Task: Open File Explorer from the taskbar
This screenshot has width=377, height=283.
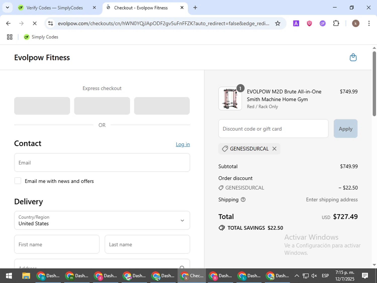Action: (x=26, y=276)
